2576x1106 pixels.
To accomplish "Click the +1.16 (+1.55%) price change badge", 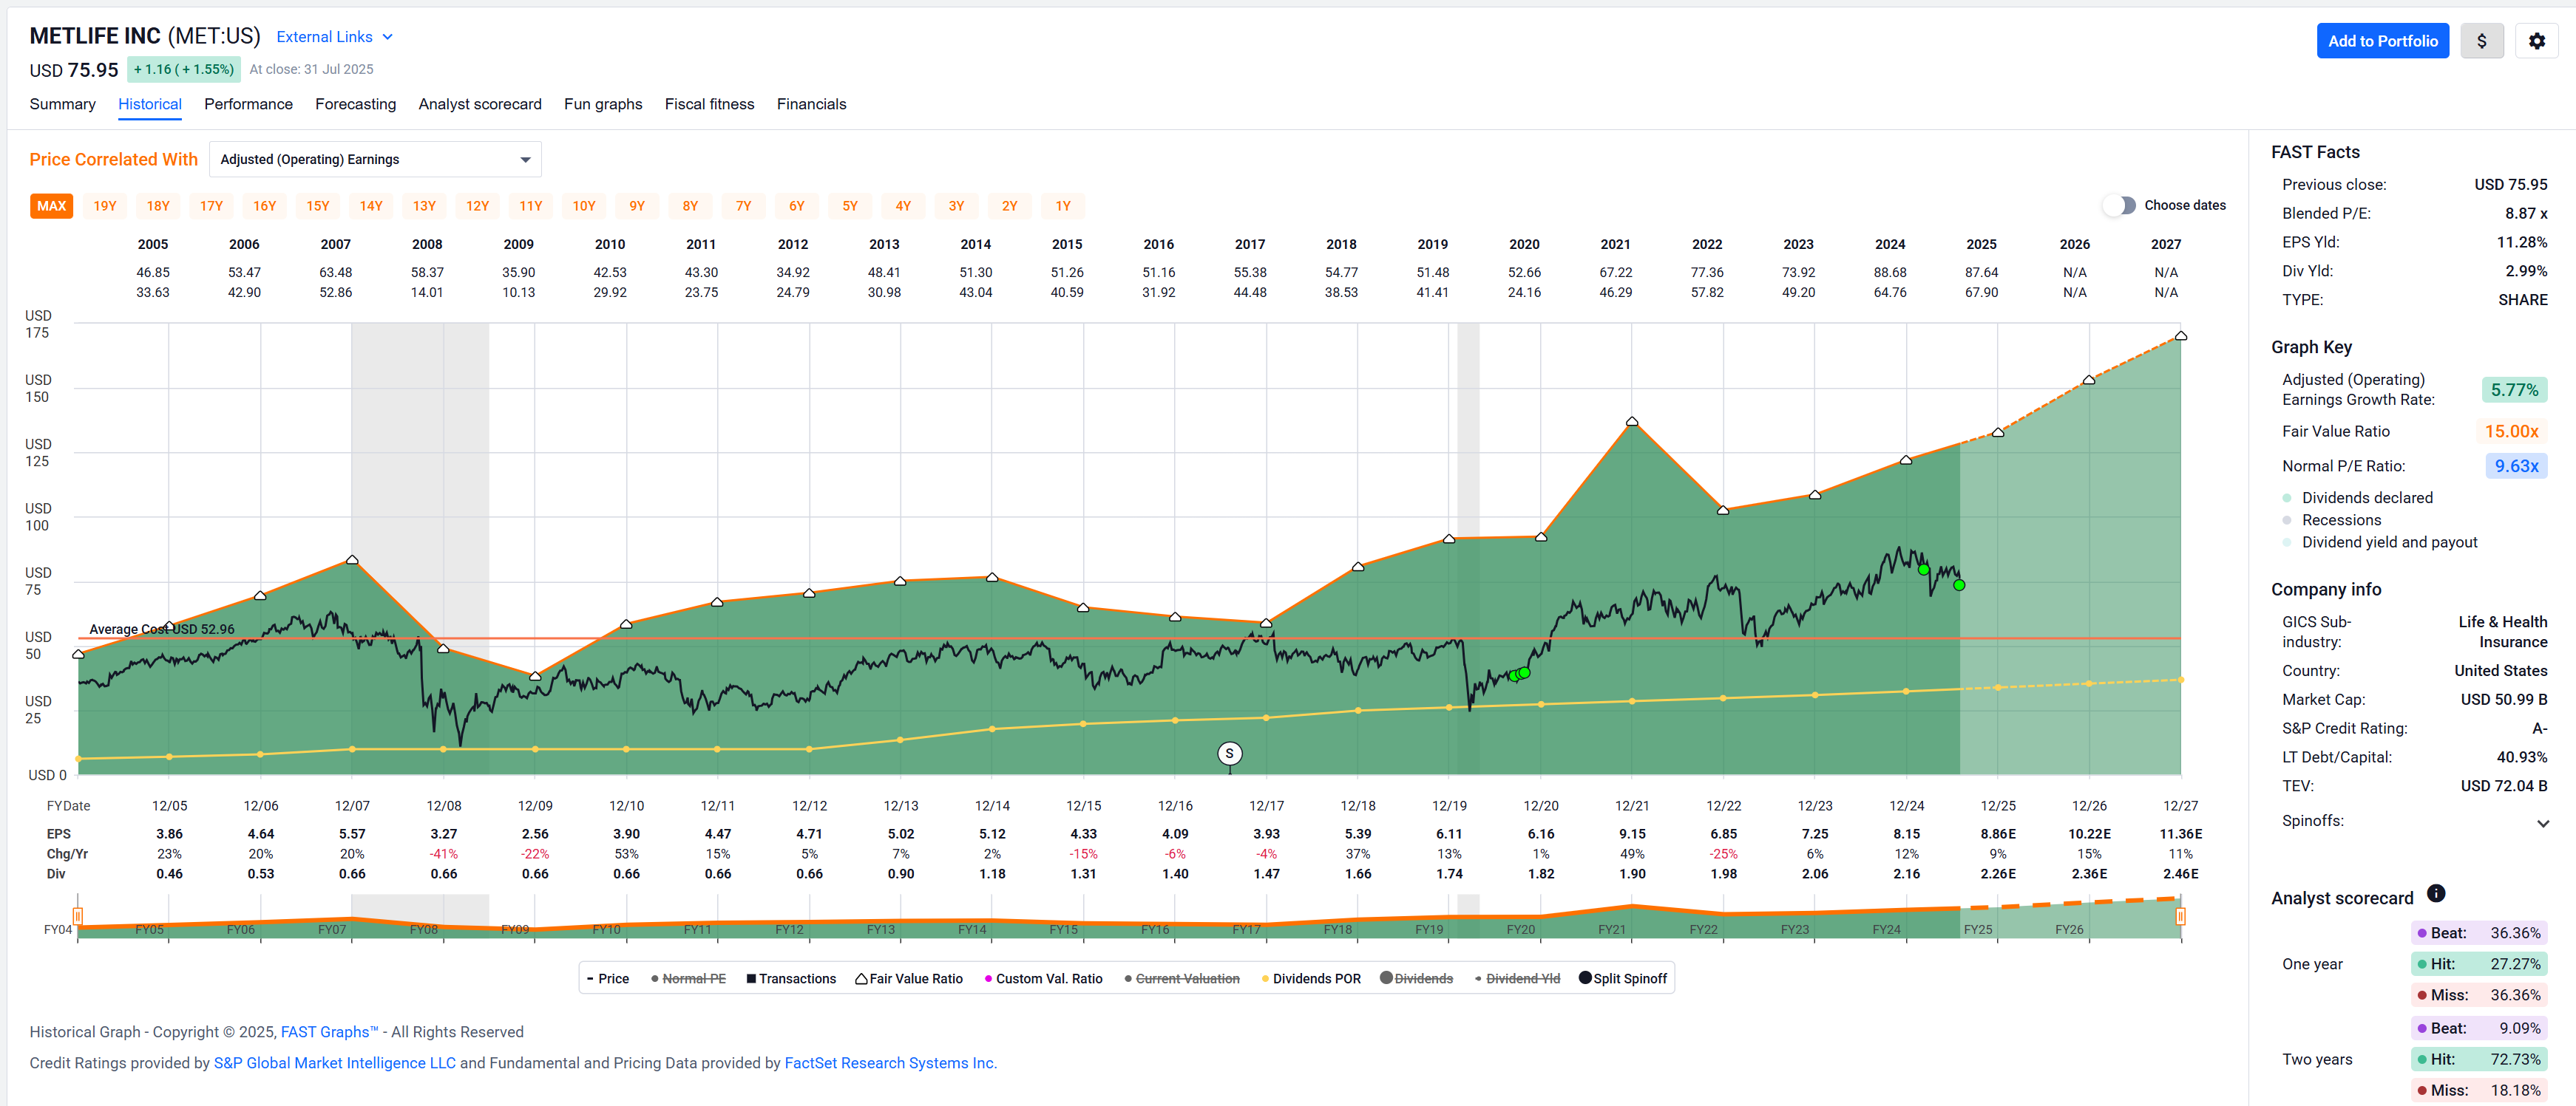I will [x=184, y=70].
